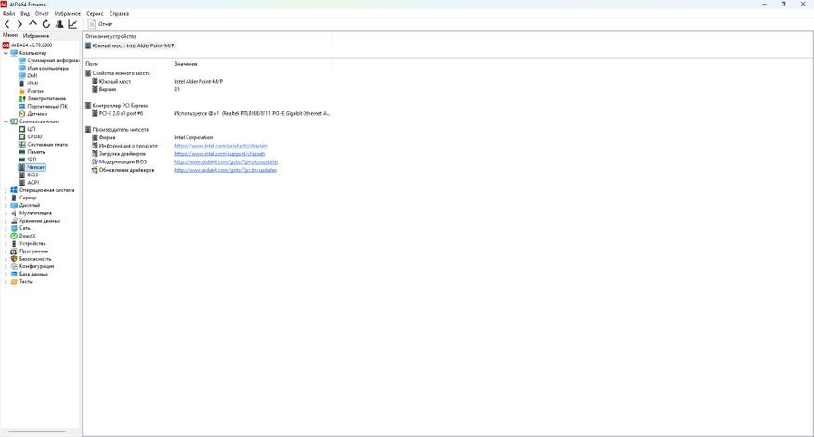Expand the Операционная система branch
This screenshot has width=814, height=437.
6,190
